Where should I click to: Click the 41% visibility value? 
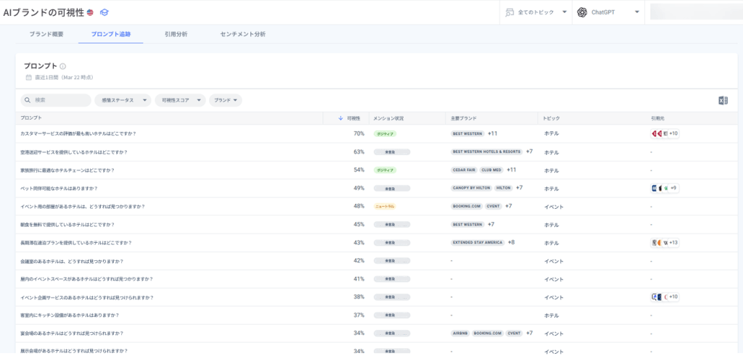point(358,279)
